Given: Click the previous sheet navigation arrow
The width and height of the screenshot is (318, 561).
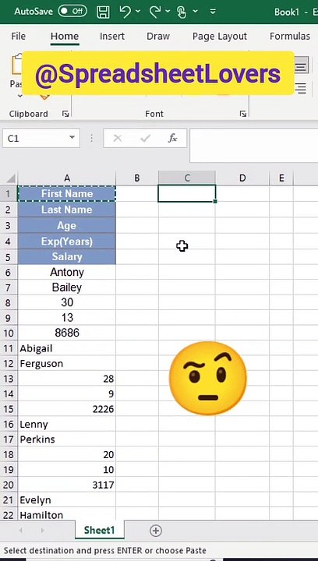Looking at the screenshot, I should coord(20,531).
